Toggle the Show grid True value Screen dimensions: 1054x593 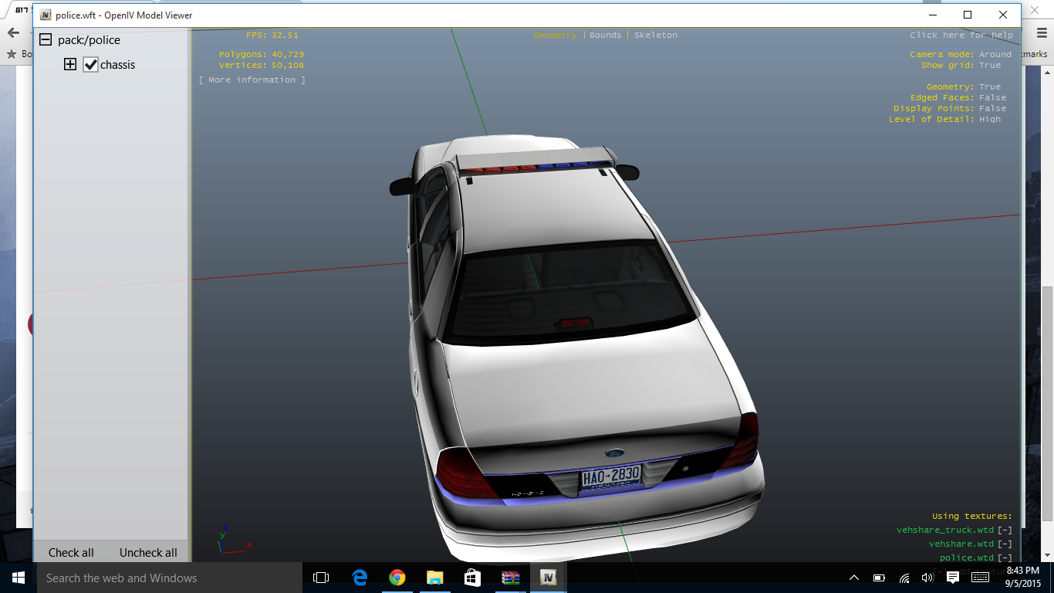[990, 66]
